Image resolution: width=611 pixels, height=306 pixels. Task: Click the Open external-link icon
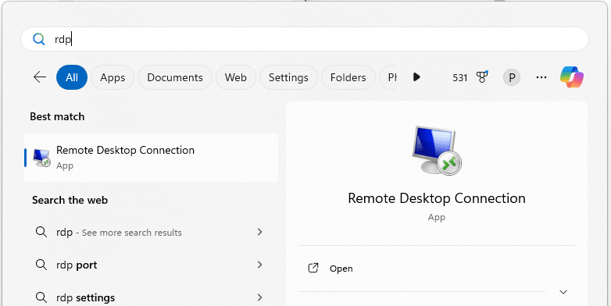point(313,269)
